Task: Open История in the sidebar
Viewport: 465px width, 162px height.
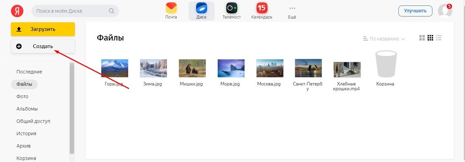Action: (26, 133)
